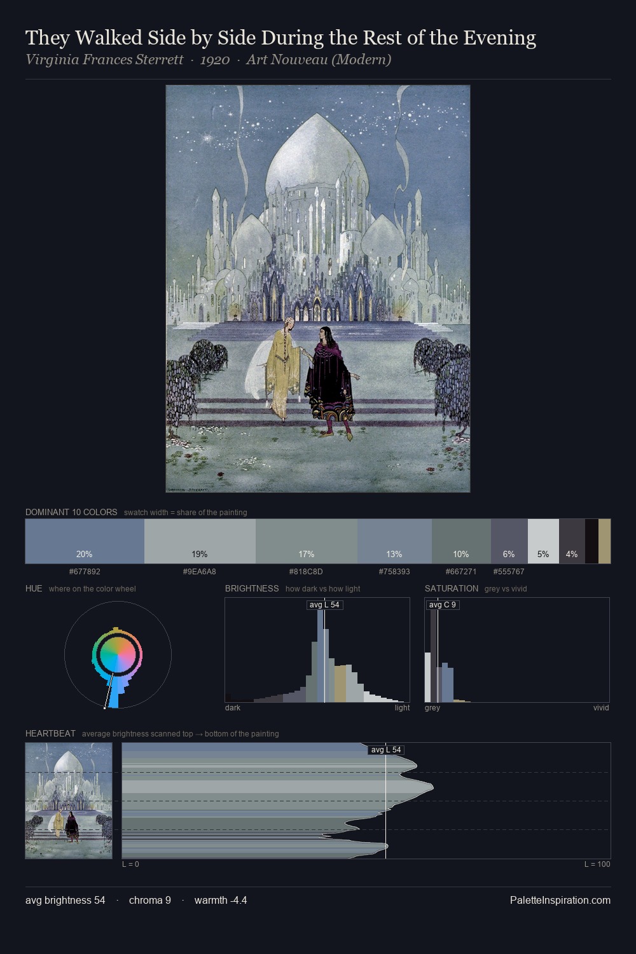Click avg L 54 label in heartbeat chart
Viewport: 636px width, 954px height.
click(386, 750)
